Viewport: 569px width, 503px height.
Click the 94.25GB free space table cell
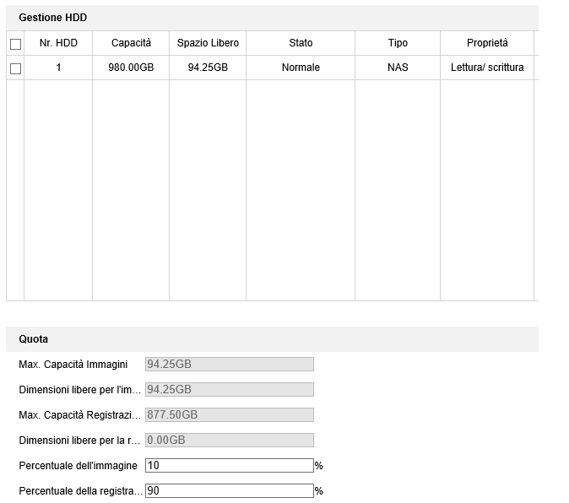coord(208,68)
